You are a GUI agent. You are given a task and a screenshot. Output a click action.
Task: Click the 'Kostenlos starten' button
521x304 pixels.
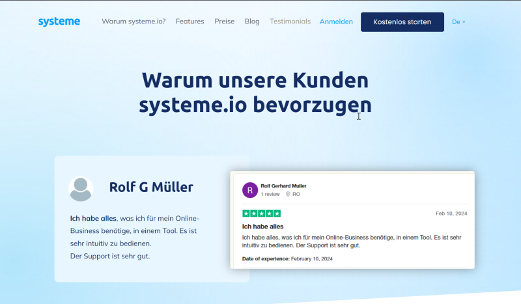(402, 22)
